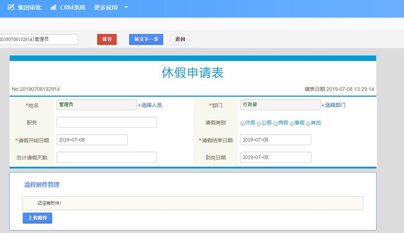The height and width of the screenshot is (233, 404).
Task: Click the red 保存 button
Action: point(107,39)
